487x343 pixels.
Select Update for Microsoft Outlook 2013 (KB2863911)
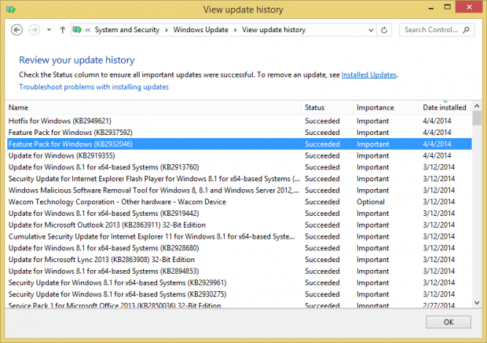point(239,224)
